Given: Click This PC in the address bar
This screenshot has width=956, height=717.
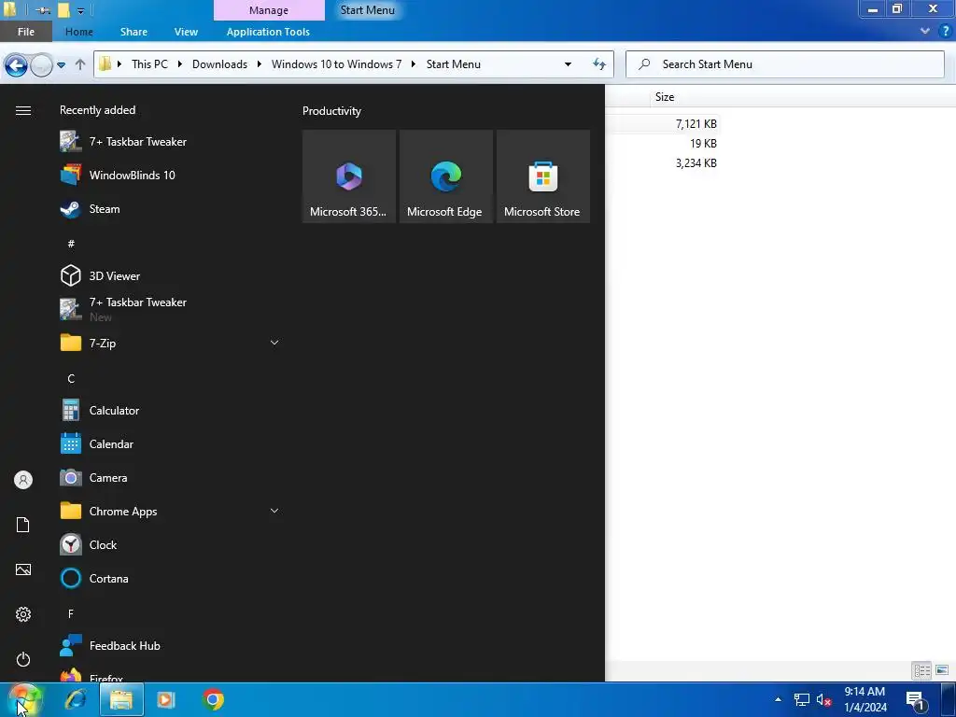Looking at the screenshot, I should pos(149,64).
